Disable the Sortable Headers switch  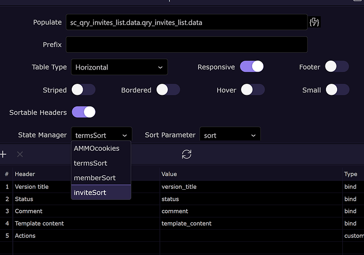(83, 112)
